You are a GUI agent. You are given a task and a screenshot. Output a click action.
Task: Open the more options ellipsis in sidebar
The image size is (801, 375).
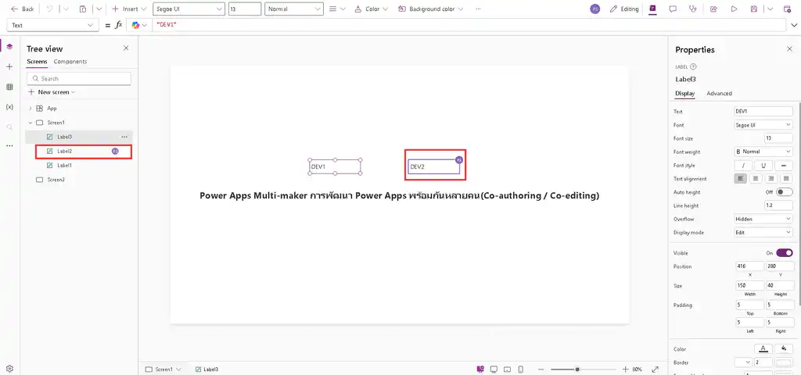9,146
